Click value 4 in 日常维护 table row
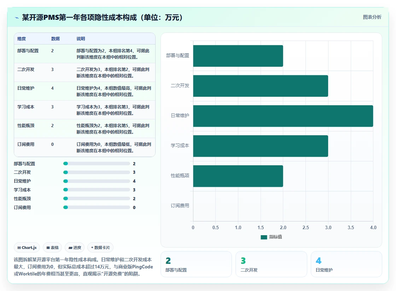Screen dimensions: 396x291 (x=52, y=88)
